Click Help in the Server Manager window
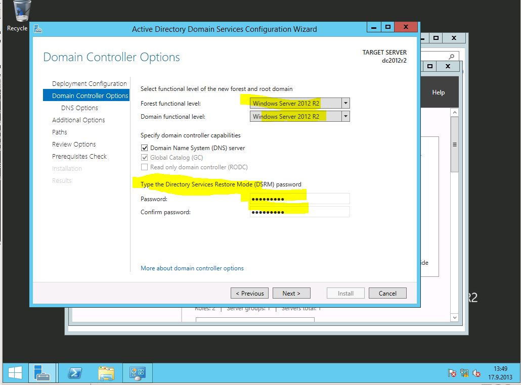521x385 pixels. click(438, 92)
